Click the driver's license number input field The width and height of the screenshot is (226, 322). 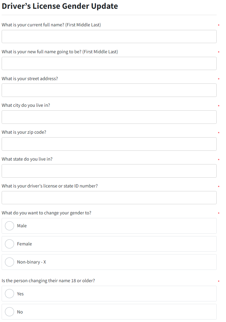tap(109, 198)
